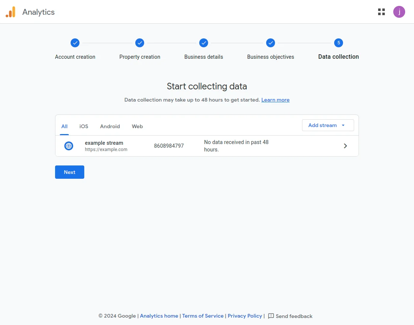Screen dimensions: 414x325
Task: Open the Google apps grid
Action: pos(381,11)
